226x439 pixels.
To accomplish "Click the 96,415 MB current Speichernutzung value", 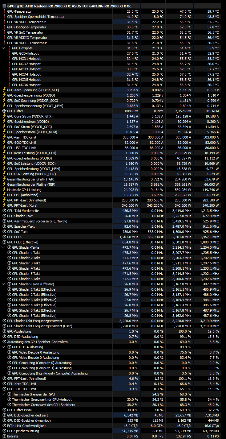I will point(130,431).
